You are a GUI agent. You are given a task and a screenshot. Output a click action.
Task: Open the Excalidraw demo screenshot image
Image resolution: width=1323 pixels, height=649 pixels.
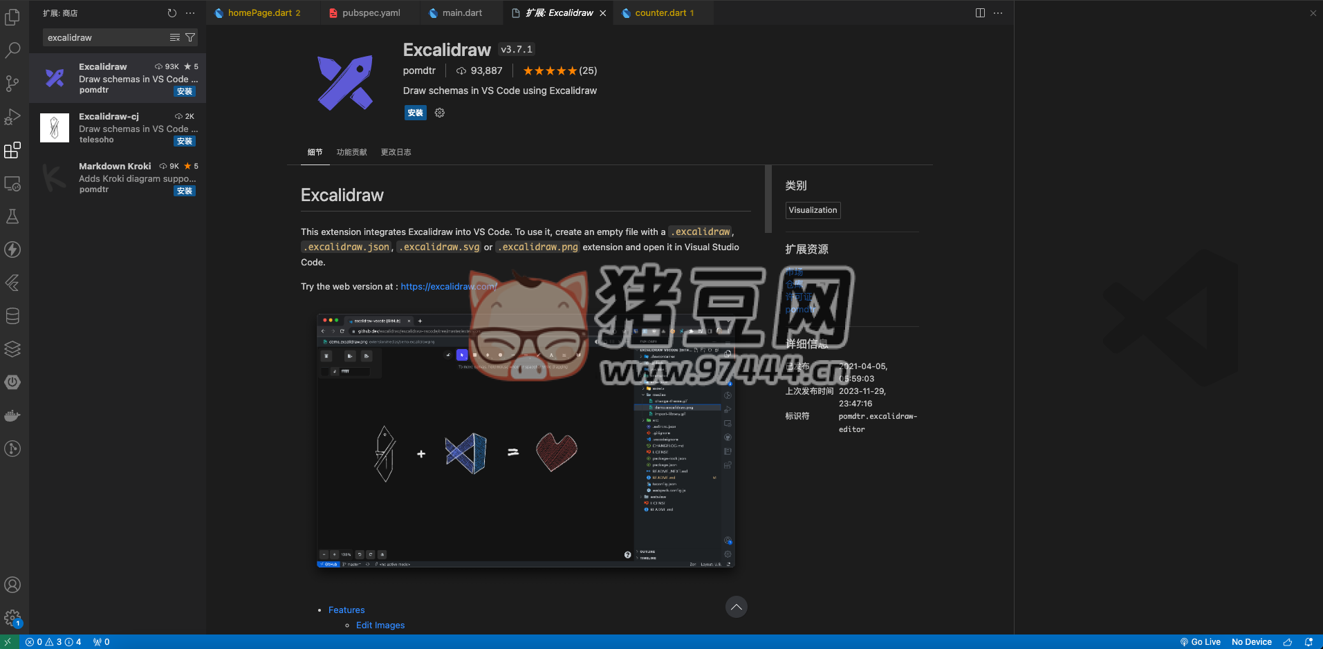point(526,441)
